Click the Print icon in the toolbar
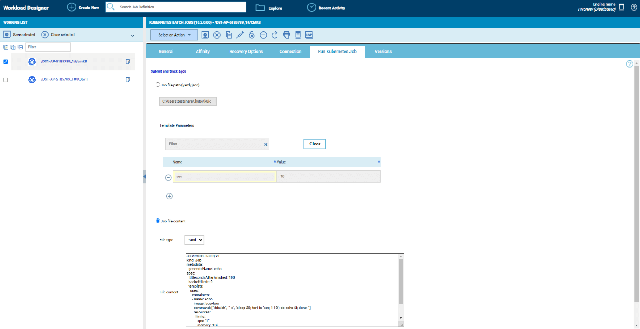The image size is (640, 329). [286, 34]
